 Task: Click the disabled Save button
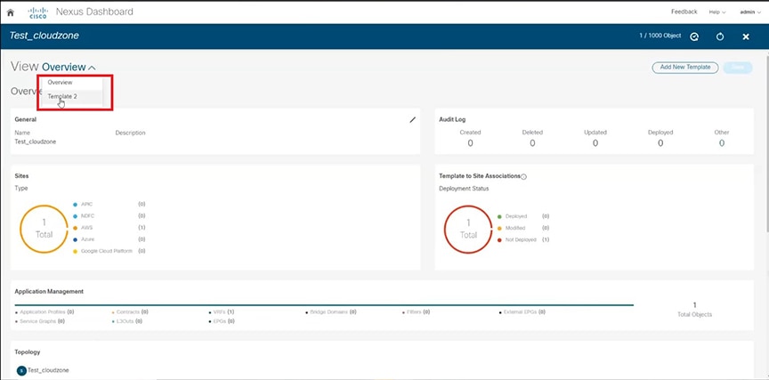click(737, 67)
